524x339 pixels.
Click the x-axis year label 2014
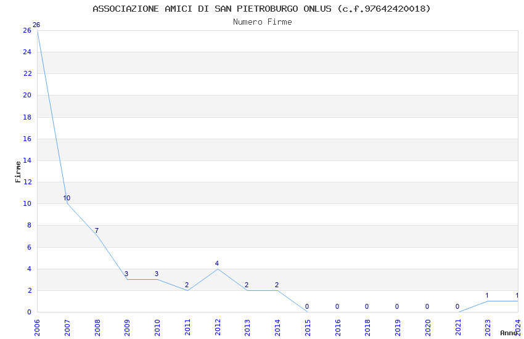coord(277,328)
